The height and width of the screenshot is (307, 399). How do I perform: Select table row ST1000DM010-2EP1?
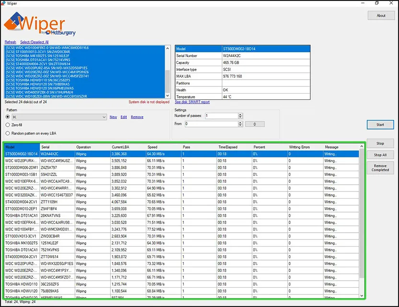[181, 209]
